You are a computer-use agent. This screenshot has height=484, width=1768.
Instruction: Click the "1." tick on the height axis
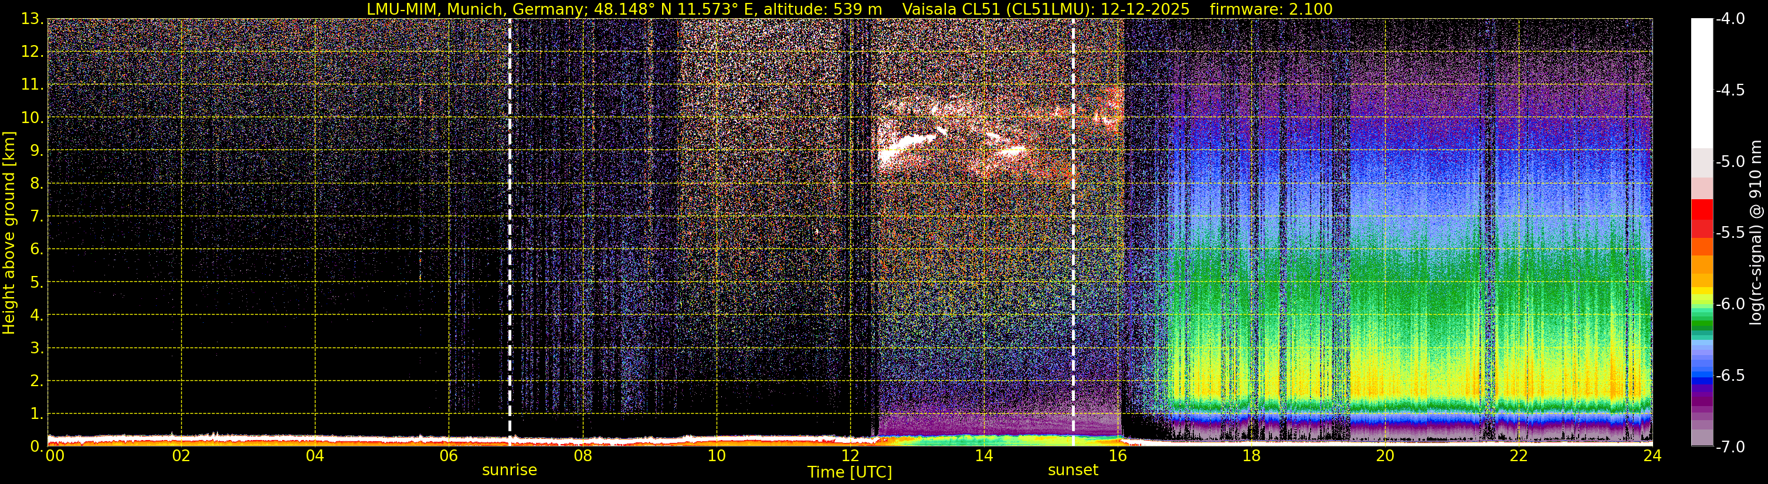(36, 414)
